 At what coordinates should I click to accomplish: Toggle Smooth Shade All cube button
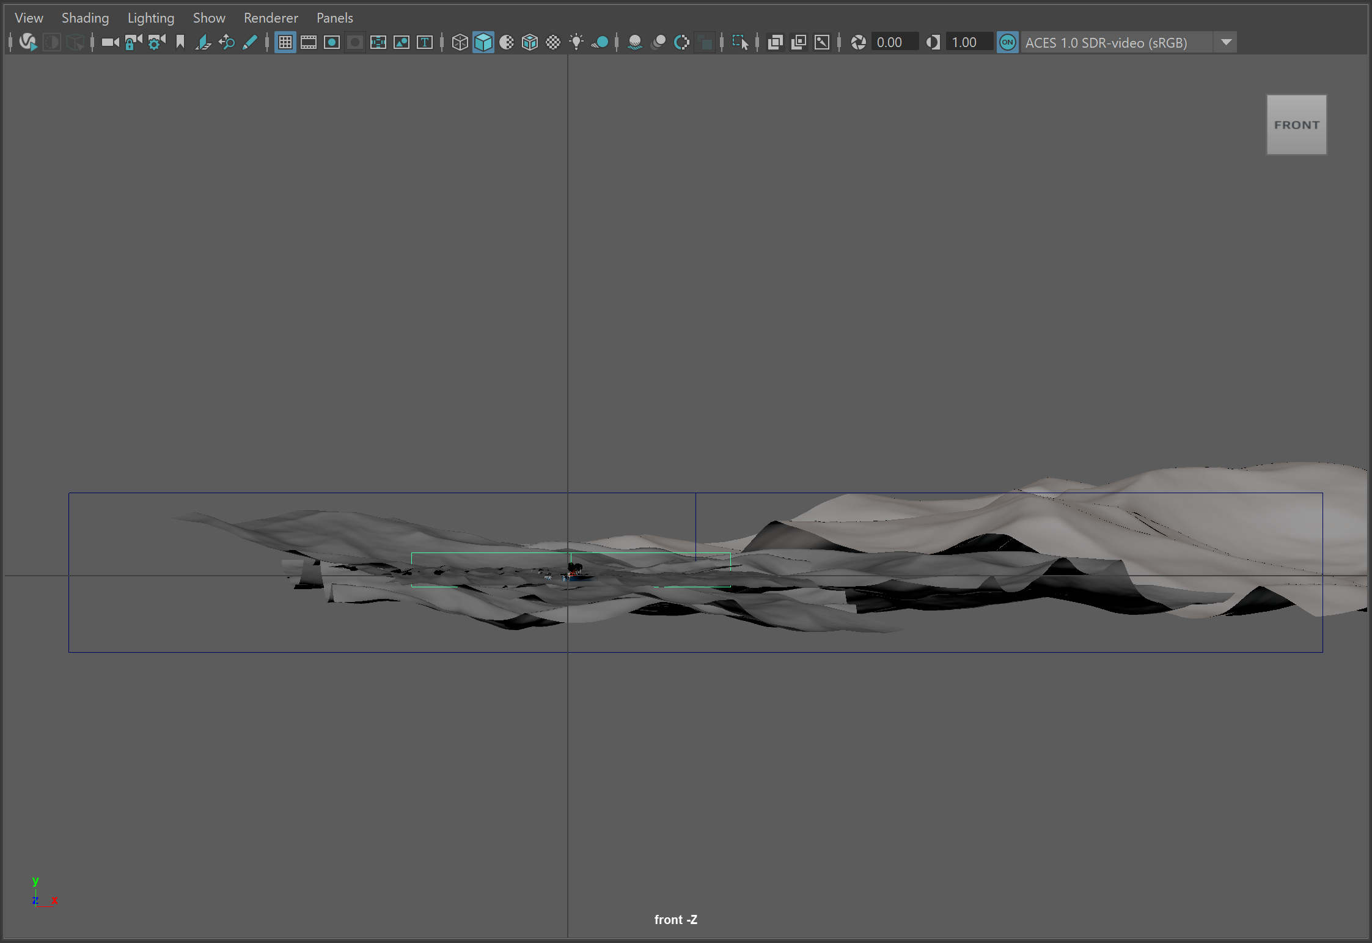coord(483,42)
